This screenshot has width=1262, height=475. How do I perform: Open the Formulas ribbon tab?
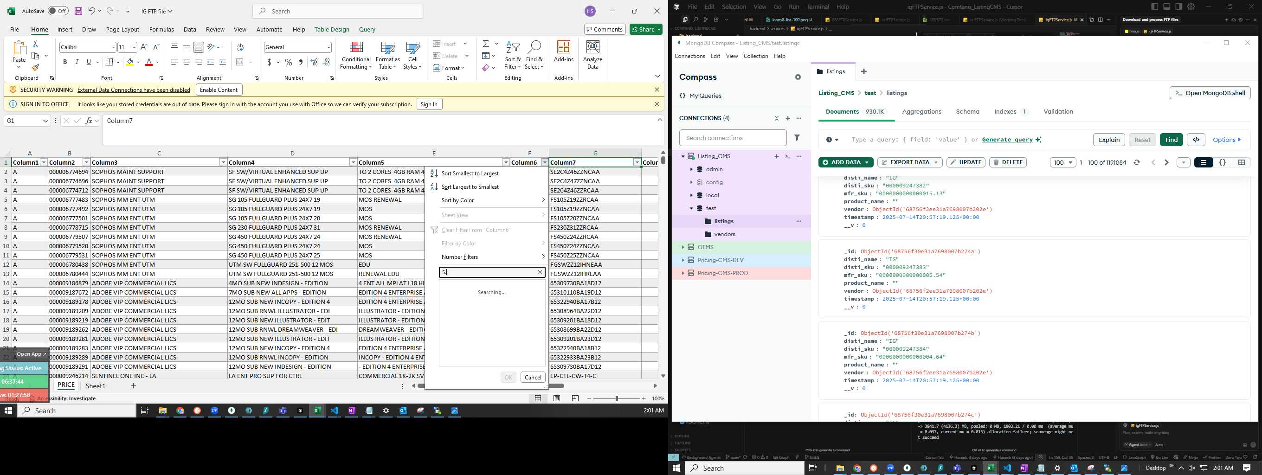coord(161,29)
